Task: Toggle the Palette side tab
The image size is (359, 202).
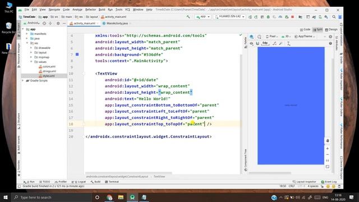Action: [x=246, y=42]
